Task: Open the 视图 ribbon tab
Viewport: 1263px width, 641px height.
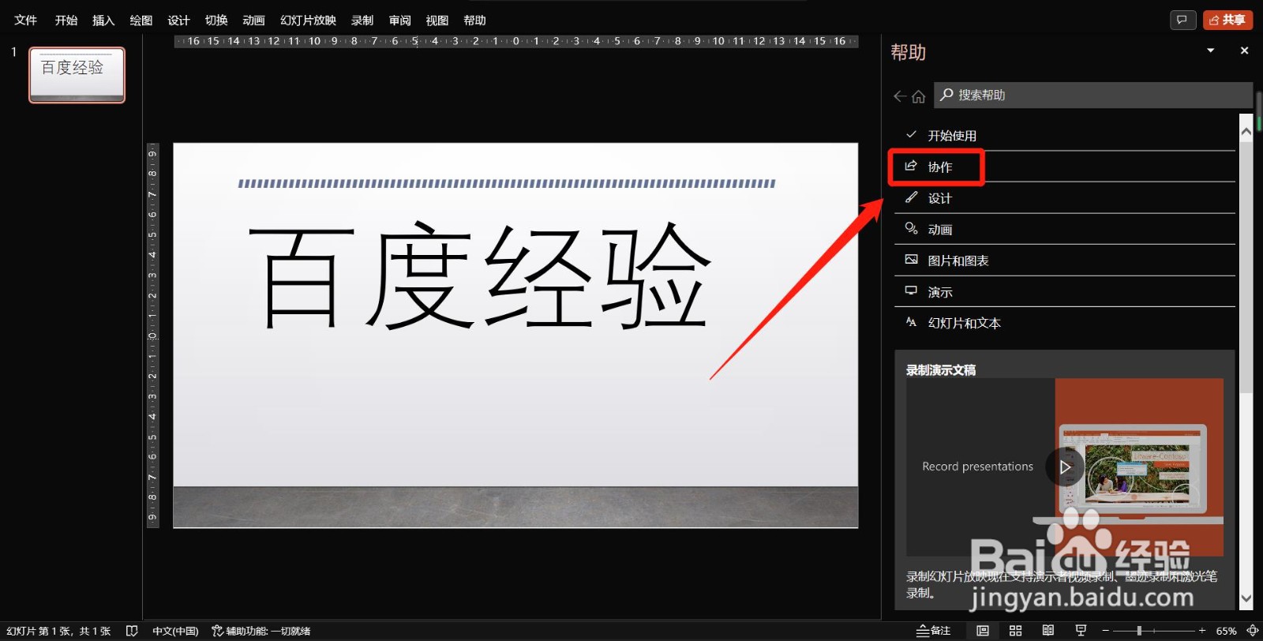Action: [x=437, y=21]
